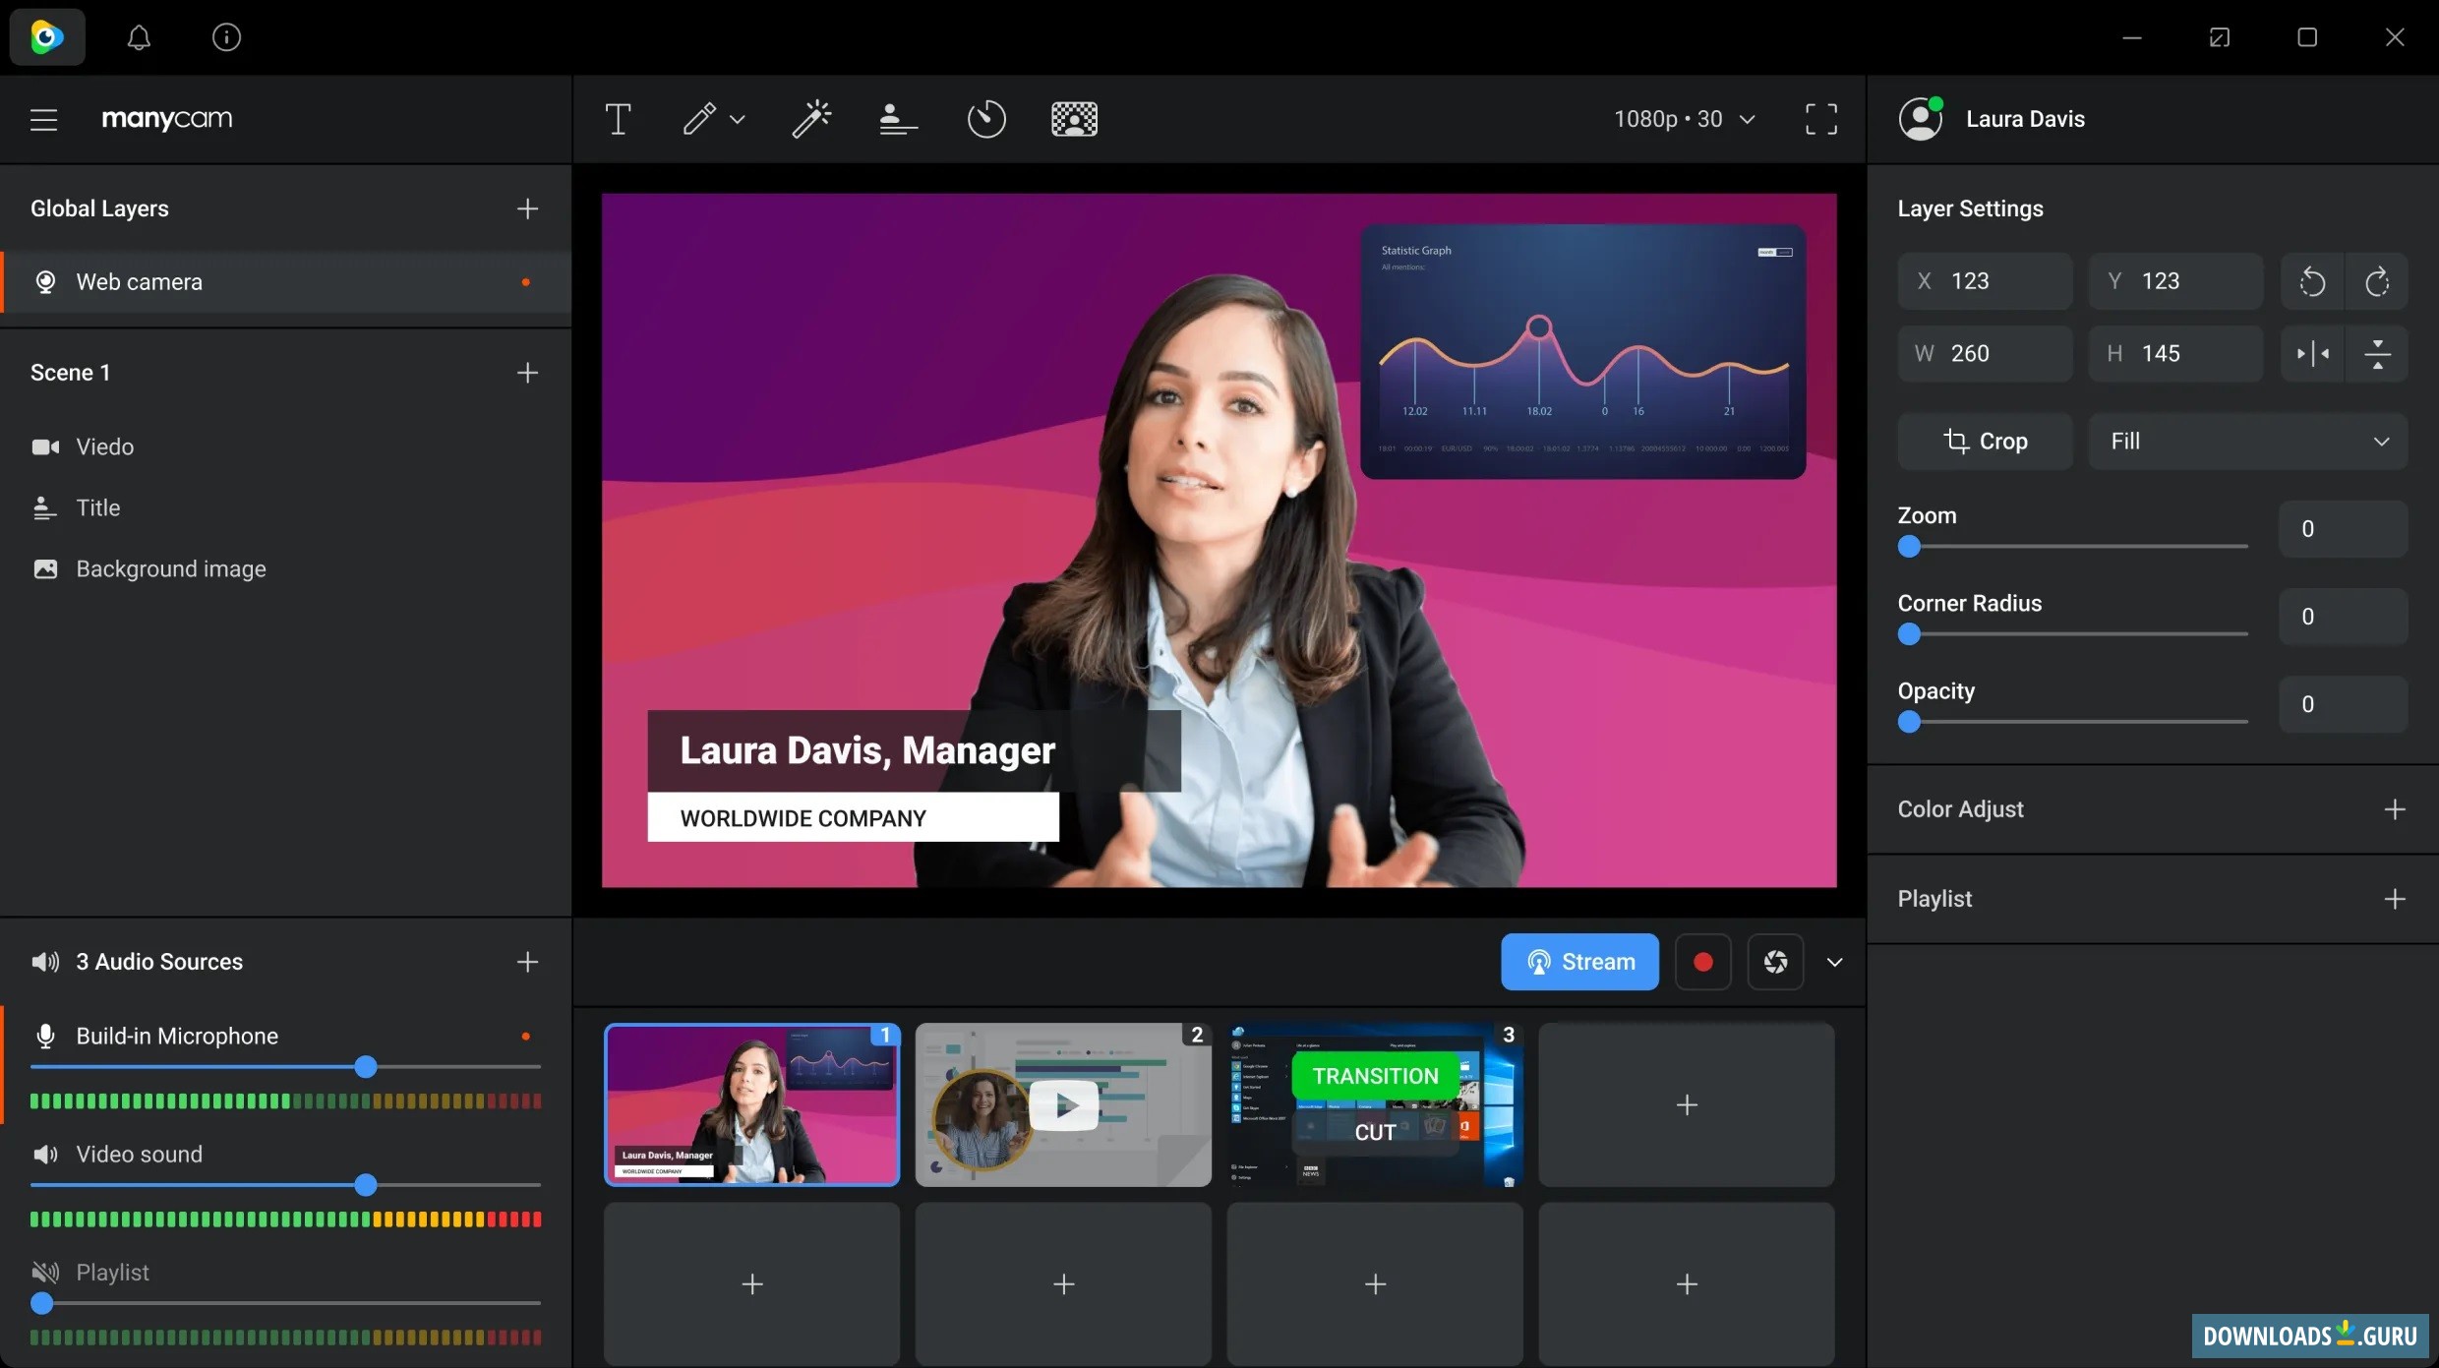2439x1368 pixels.
Task: Open the Fill mode dropdown
Action: coord(2247,442)
